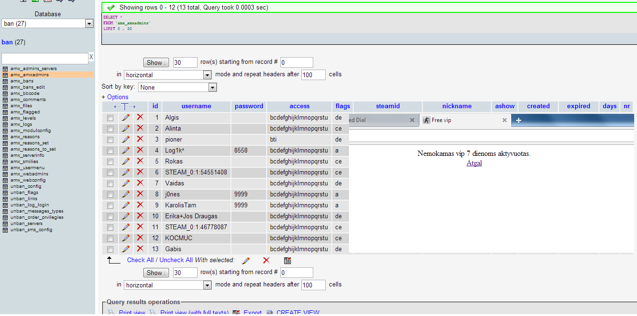Delete the STEAM_0:1:46778087 record

[x=140, y=227]
